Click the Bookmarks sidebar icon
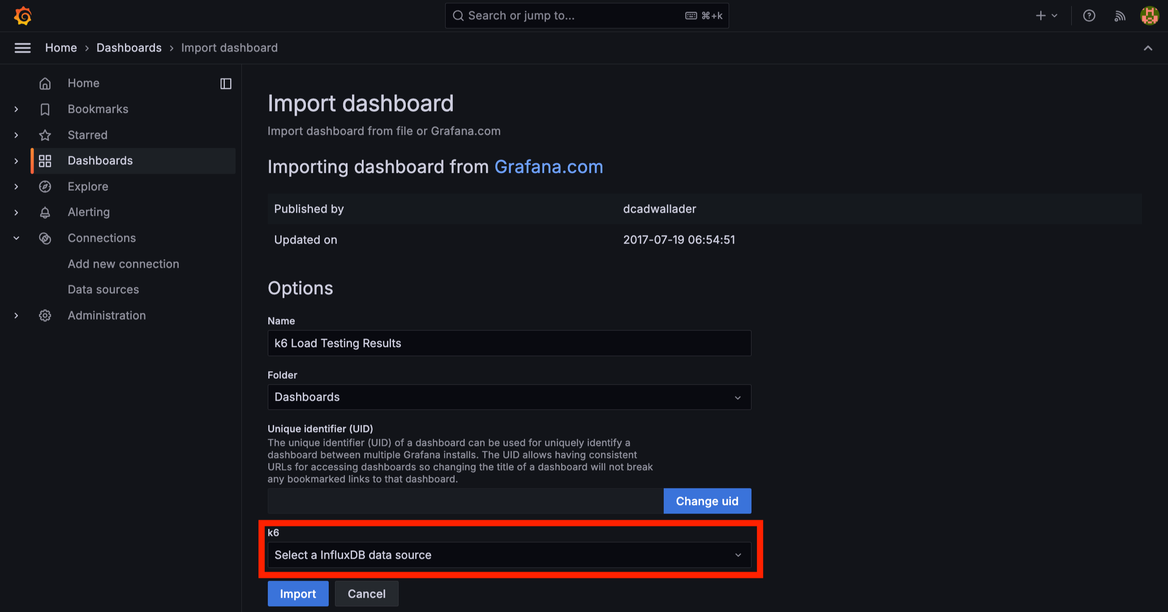Image resolution: width=1168 pixels, height=612 pixels. point(45,109)
